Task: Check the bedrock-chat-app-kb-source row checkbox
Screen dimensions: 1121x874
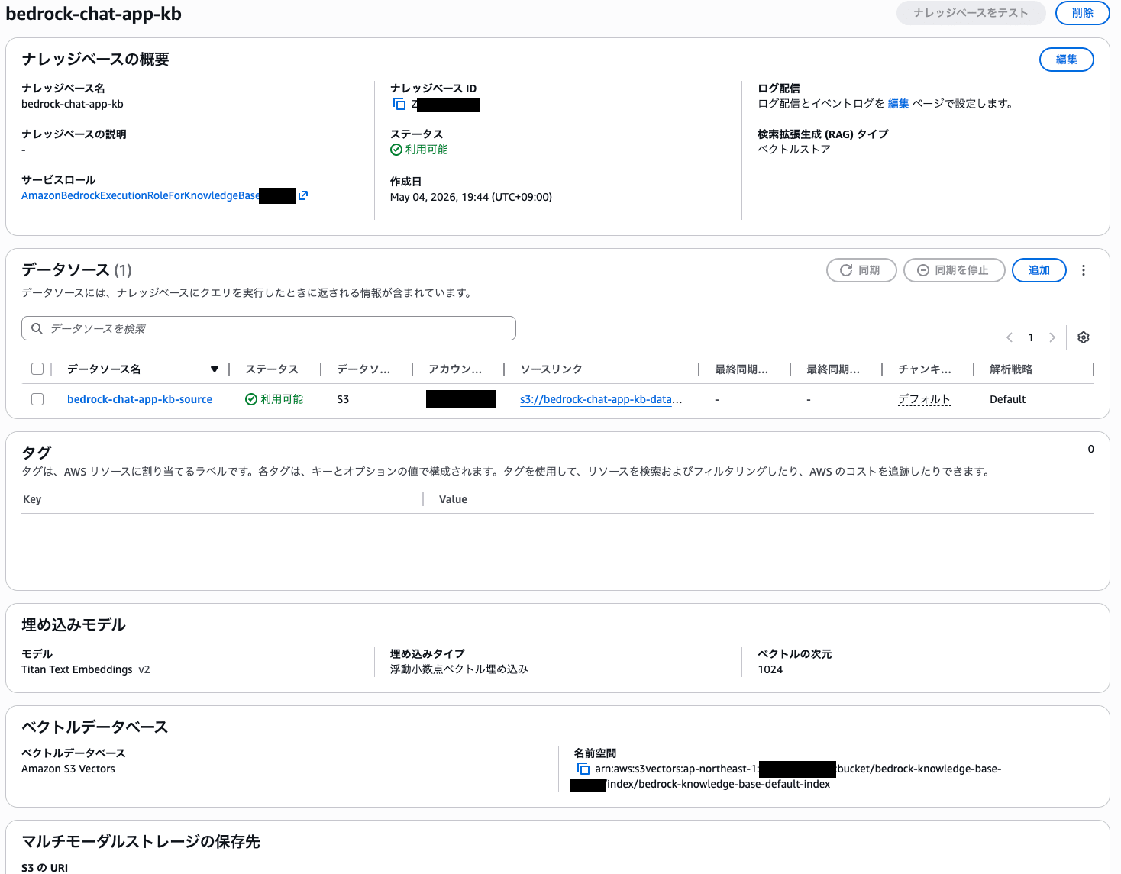Action: click(37, 399)
